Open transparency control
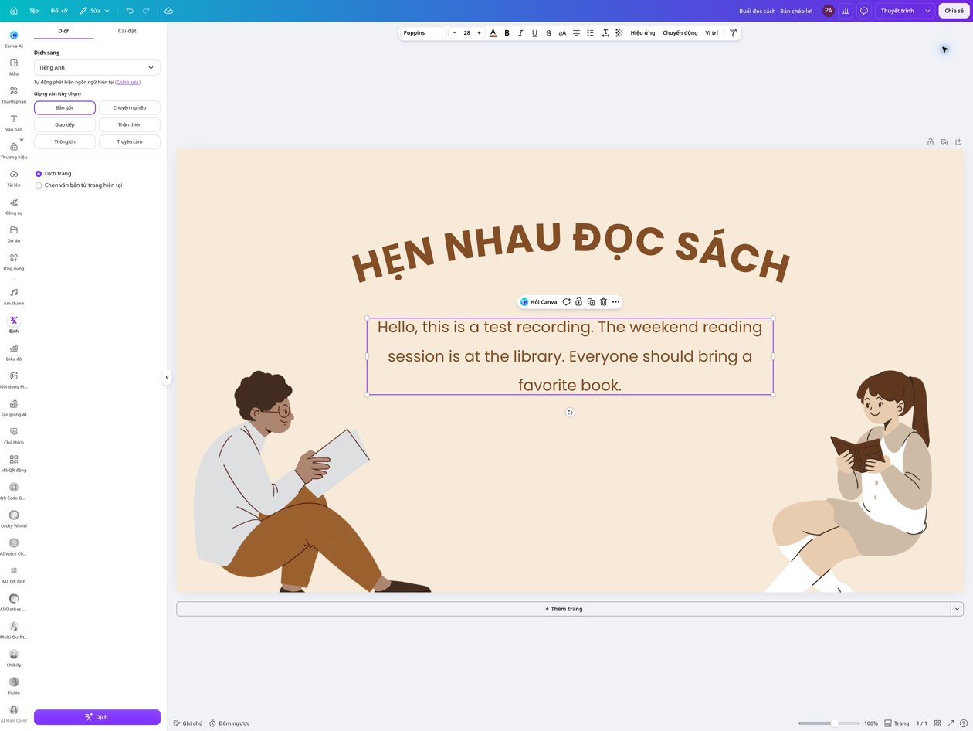The height and width of the screenshot is (731, 973). point(619,33)
